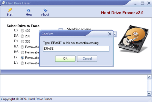Open Help via the question mark icon

coord(29,10)
